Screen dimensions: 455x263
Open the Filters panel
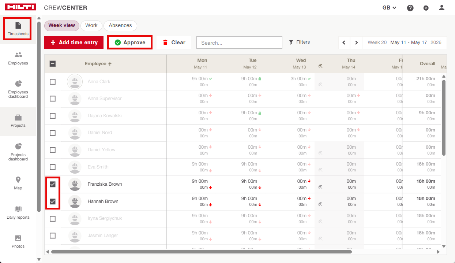299,42
